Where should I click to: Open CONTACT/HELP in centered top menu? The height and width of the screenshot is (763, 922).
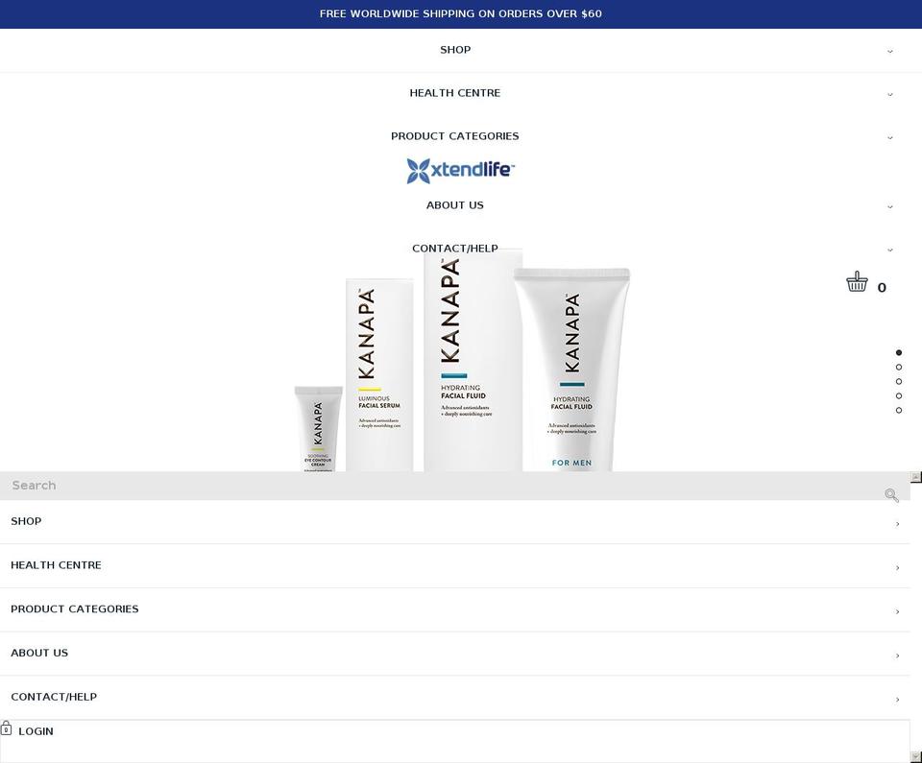pos(455,249)
